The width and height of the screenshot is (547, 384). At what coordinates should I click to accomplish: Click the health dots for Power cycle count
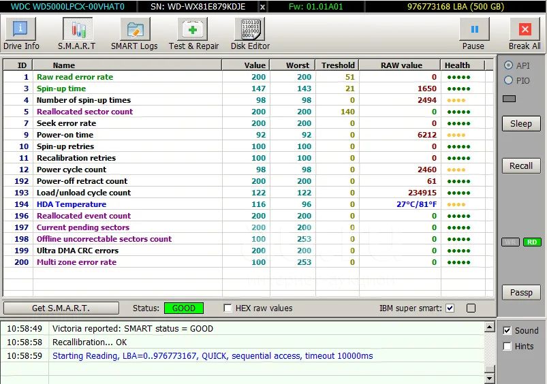[x=456, y=170]
